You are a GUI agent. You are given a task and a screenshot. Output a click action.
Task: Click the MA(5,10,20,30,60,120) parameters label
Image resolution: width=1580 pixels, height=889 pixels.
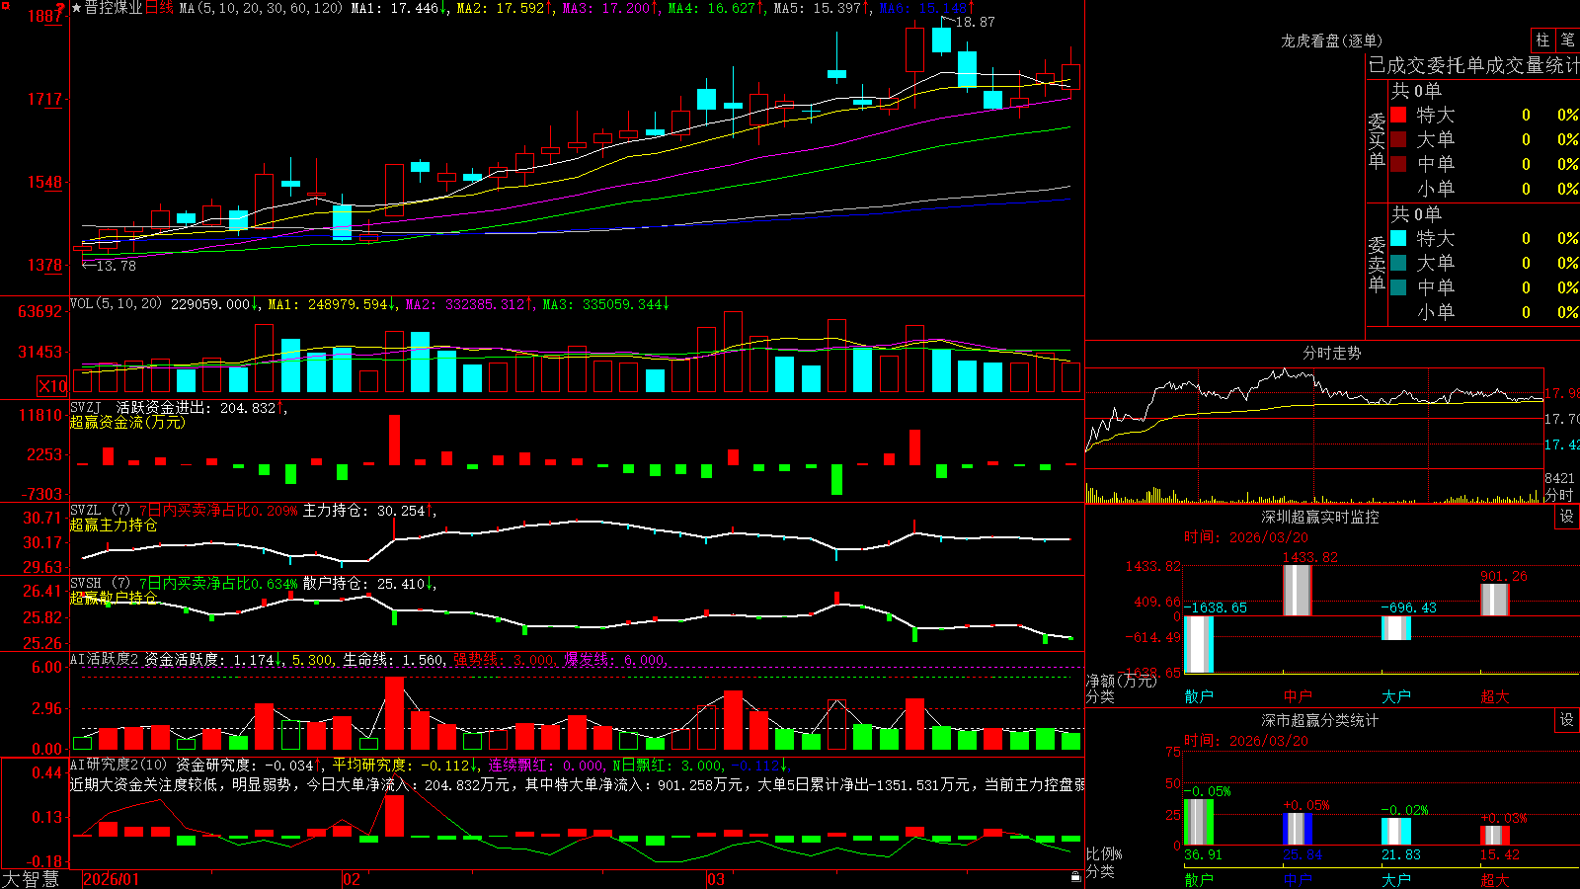coord(262,8)
